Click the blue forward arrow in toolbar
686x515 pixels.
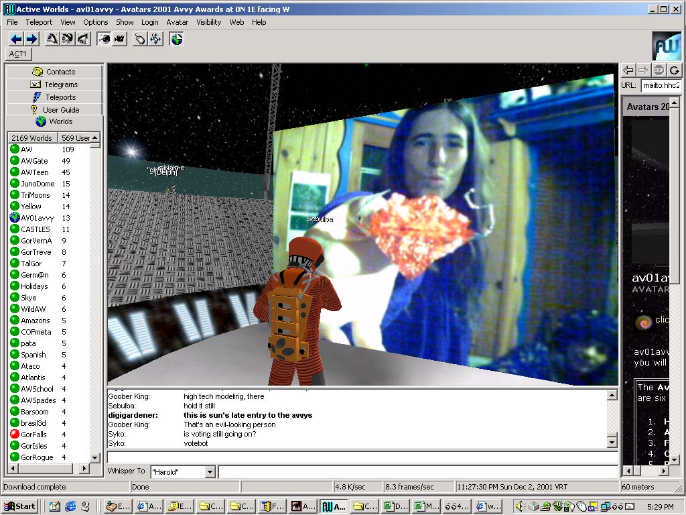point(31,39)
